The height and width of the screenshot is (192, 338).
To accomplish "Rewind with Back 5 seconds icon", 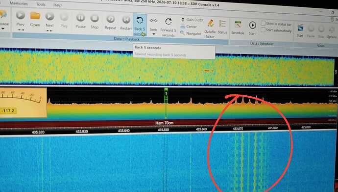I will click(140, 21).
